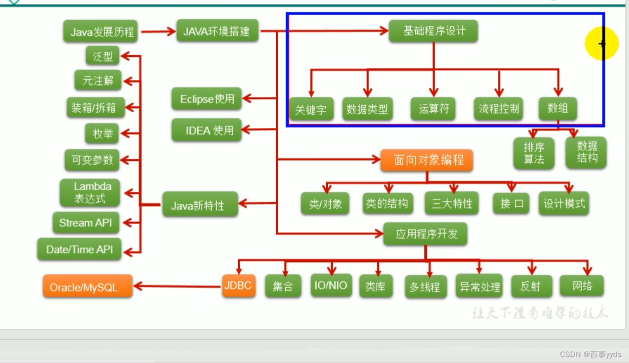This screenshot has height=363, width=629.
Task: Click the 设计模式 node
Action: [x=563, y=204]
